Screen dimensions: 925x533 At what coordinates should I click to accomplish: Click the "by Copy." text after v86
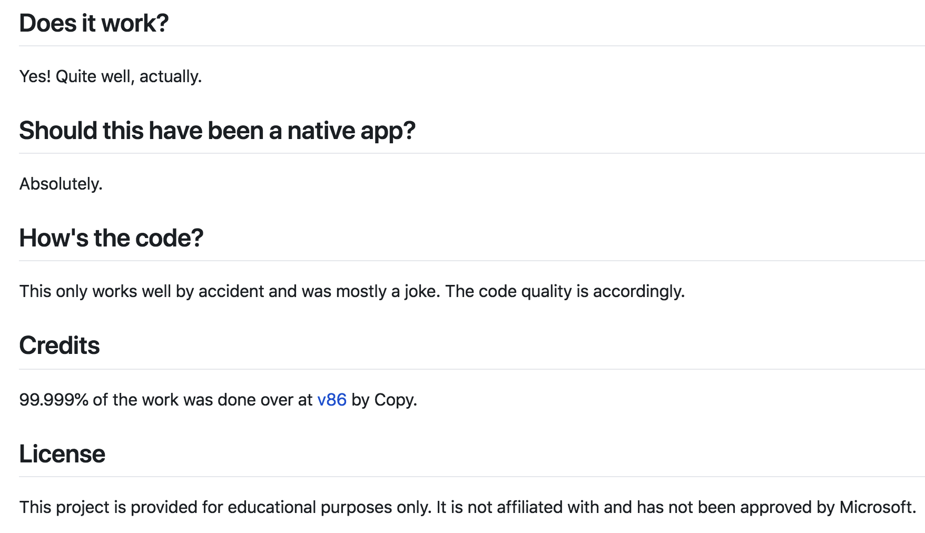coord(384,400)
